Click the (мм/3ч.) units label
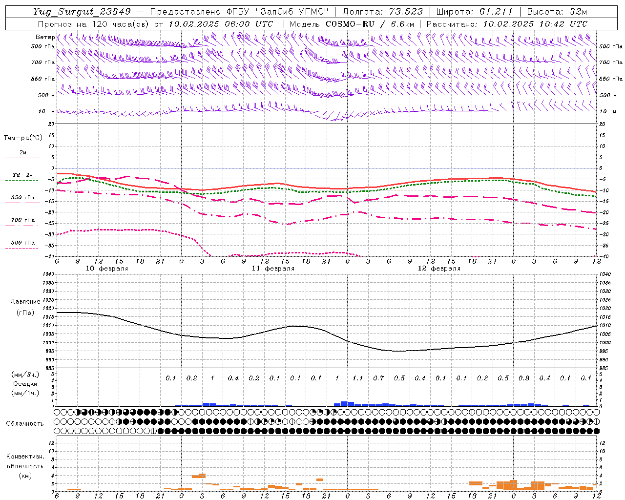 coord(25,375)
